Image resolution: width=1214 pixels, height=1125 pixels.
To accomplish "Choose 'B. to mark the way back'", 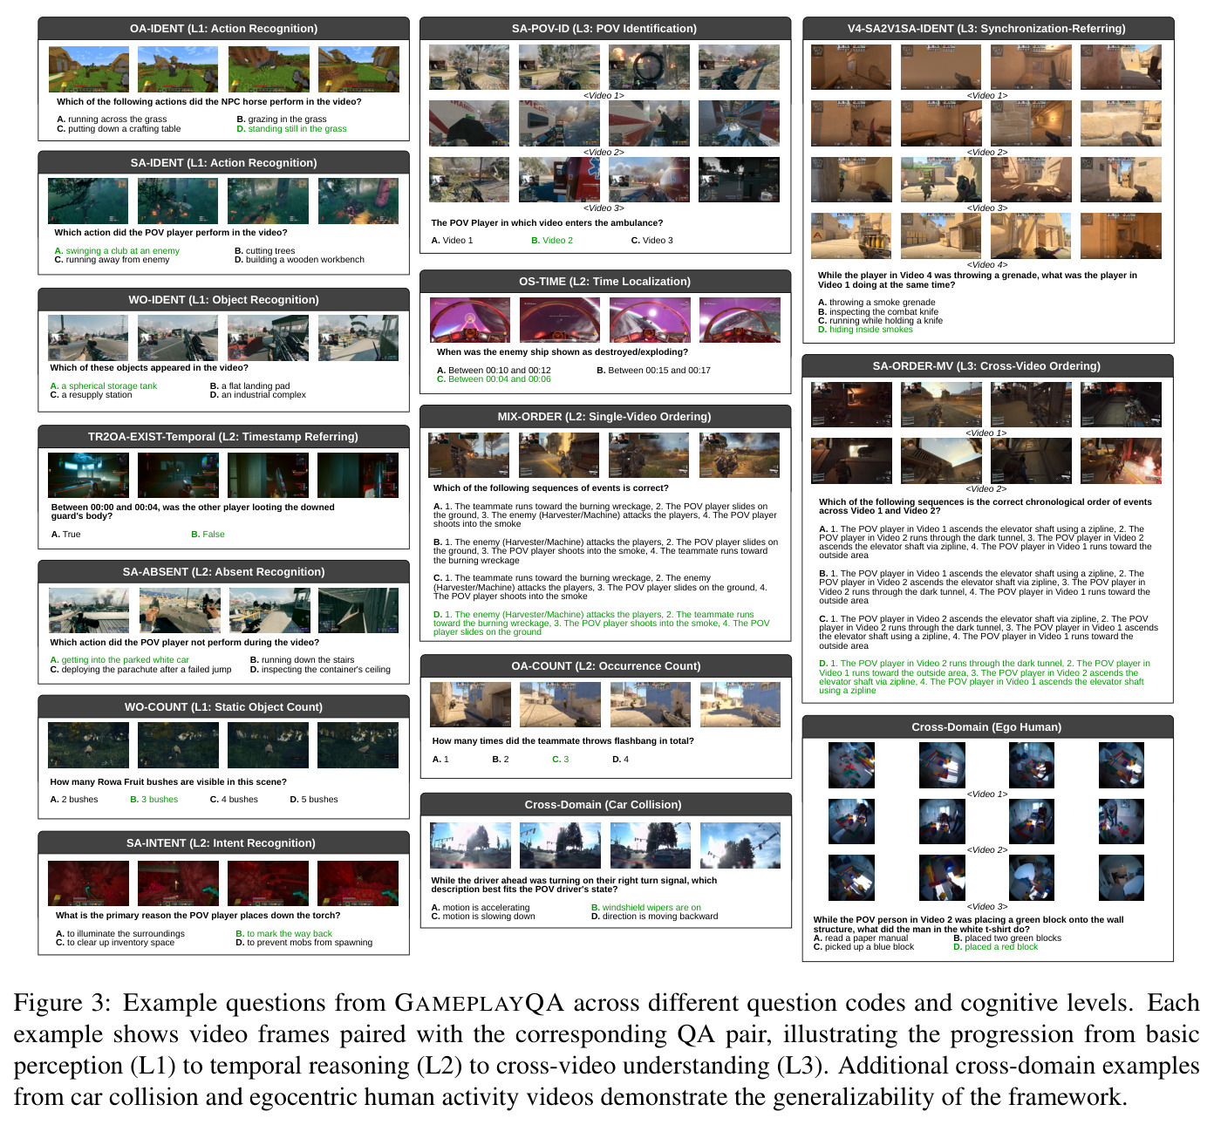I will [x=283, y=934].
